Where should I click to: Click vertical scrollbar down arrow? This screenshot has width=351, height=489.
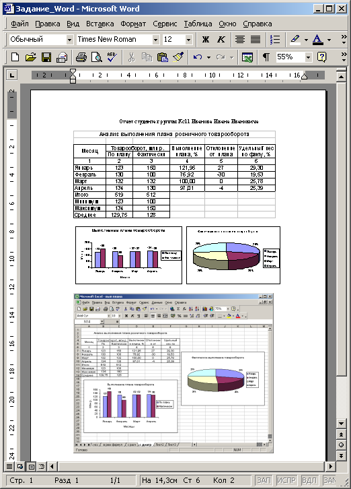coord(341,424)
